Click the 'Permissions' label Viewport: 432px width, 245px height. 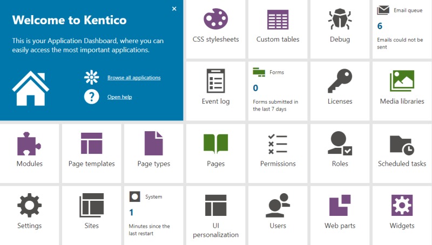point(278,164)
